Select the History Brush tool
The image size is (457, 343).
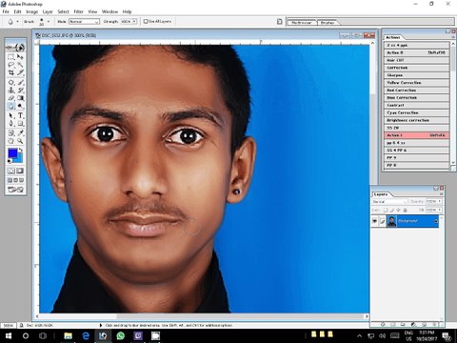click(20, 91)
